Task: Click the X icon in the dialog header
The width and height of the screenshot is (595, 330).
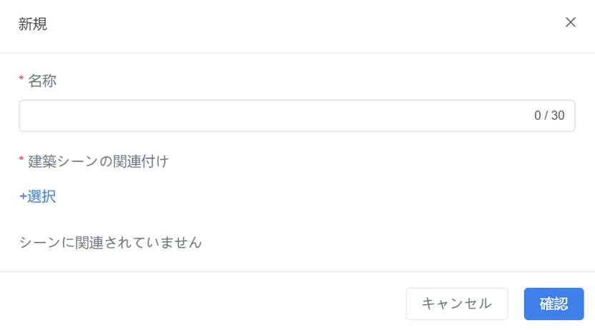Action: (x=571, y=22)
